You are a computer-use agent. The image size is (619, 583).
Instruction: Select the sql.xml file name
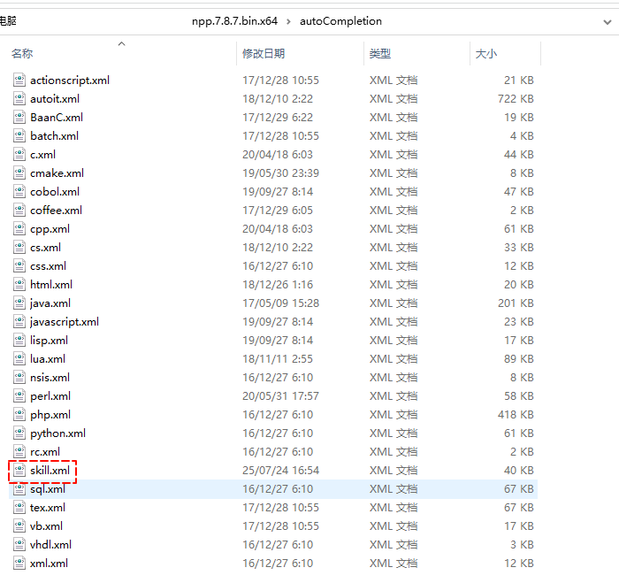(x=48, y=489)
